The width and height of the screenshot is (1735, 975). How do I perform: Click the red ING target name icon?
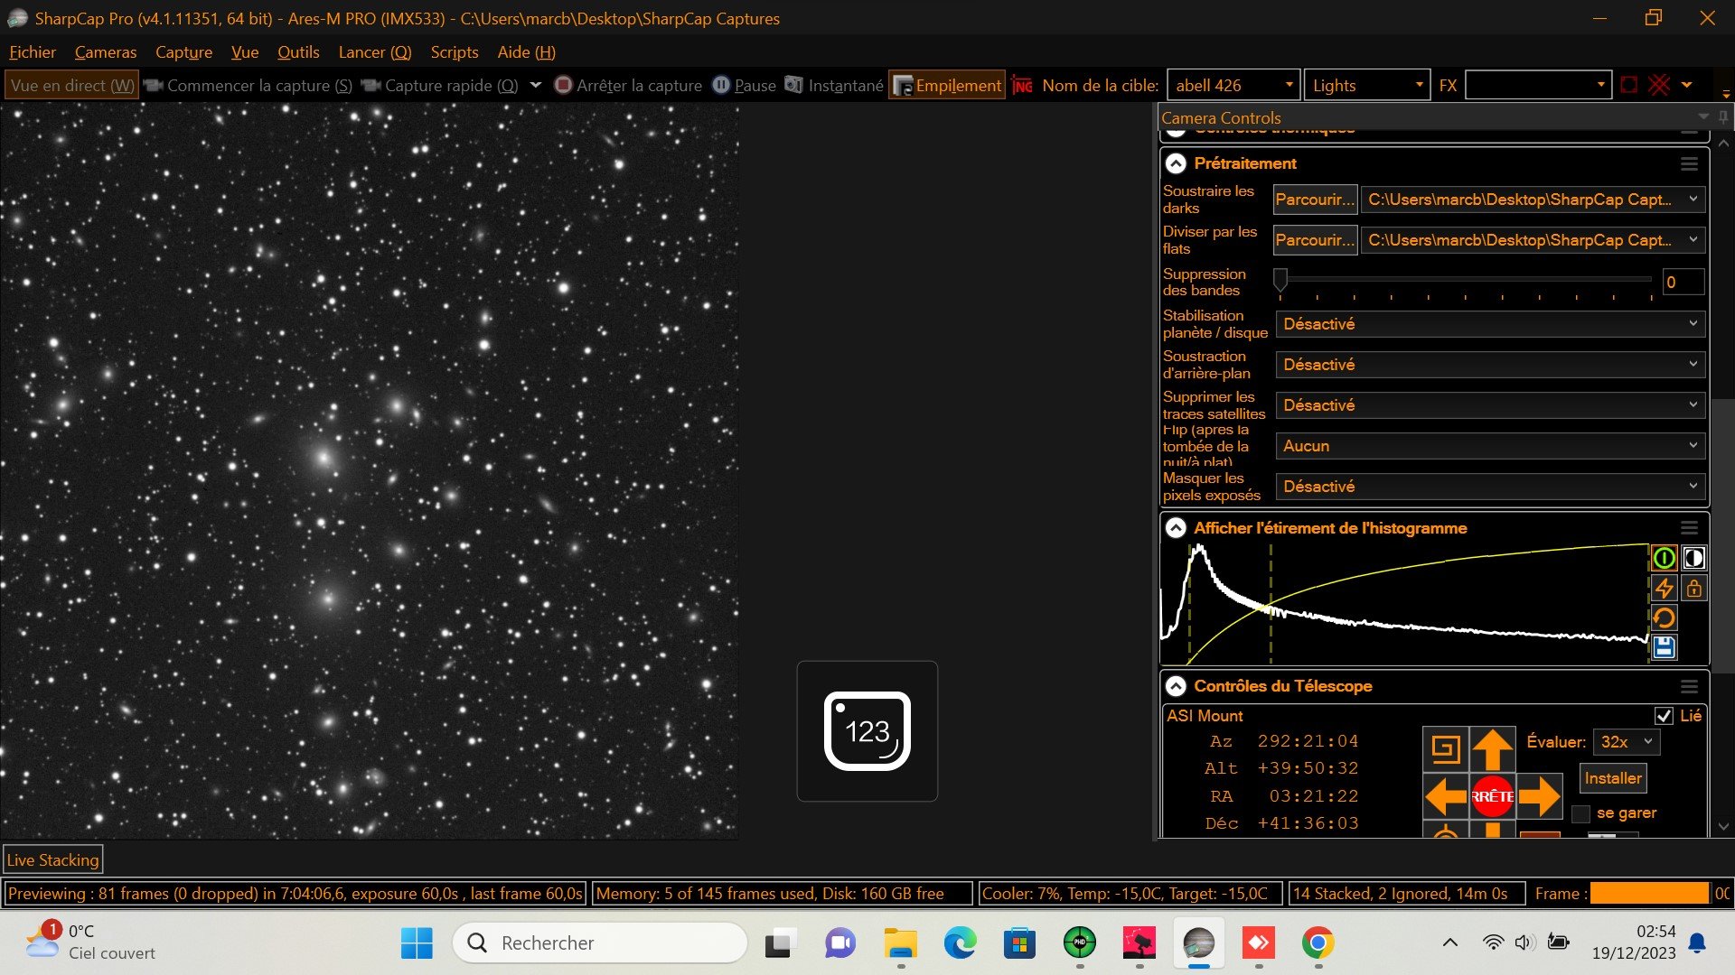1022,86
